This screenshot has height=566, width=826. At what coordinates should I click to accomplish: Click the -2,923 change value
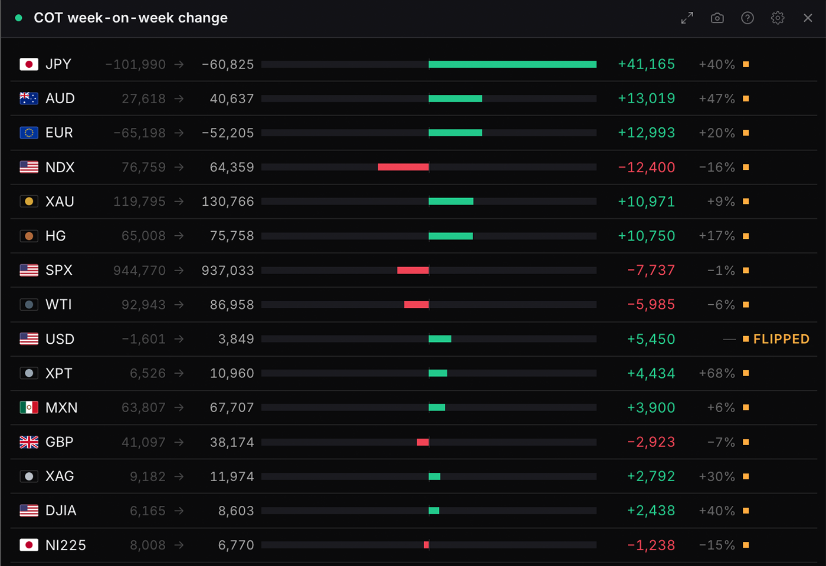[651, 442]
